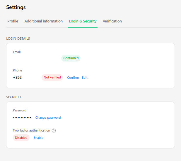Viewport: 181px width, 161px height.
Task: Click the LOGIN DETAILS section header
Action: (18, 38)
